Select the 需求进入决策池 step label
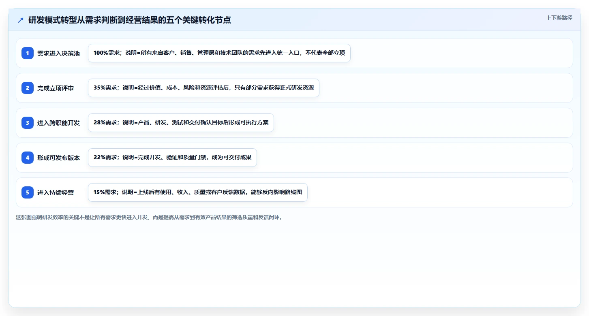589x316 pixels. (x=58, y=53)
